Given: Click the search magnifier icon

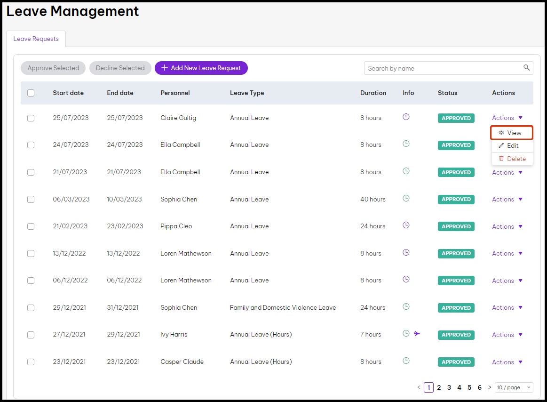Looking at the screenshot, I should [x=527, y=68].
